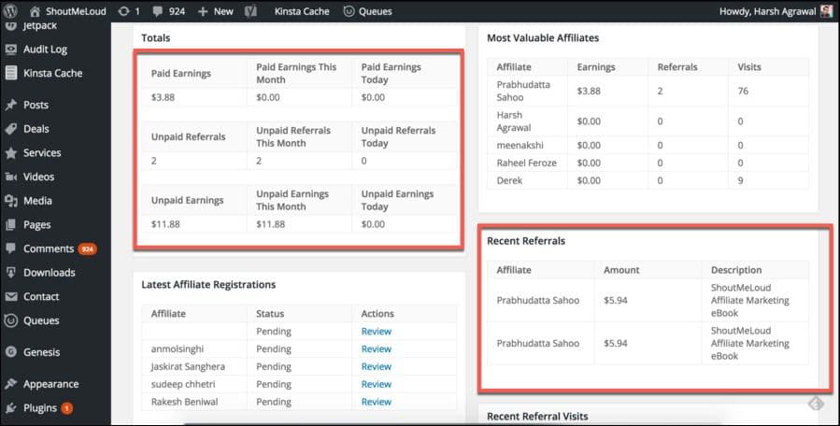Click the Plugins update badge showing 1

67,408
